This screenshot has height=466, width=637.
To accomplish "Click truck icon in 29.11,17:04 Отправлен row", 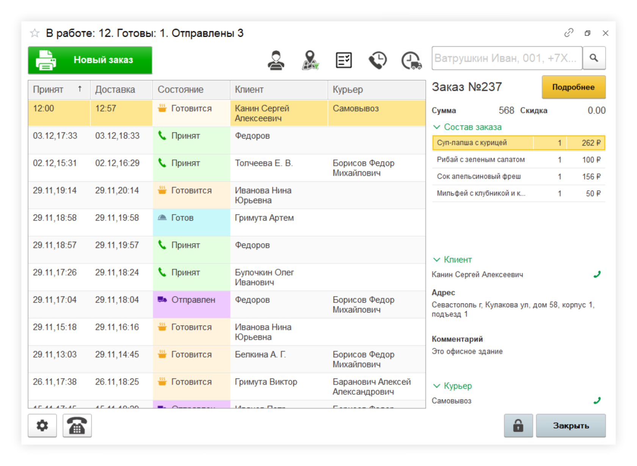I will tap(162, 300).
